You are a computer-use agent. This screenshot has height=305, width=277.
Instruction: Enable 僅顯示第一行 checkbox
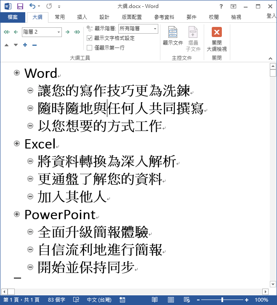point(89,48)
